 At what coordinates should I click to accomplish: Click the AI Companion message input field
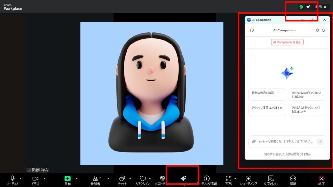point(285,142)
